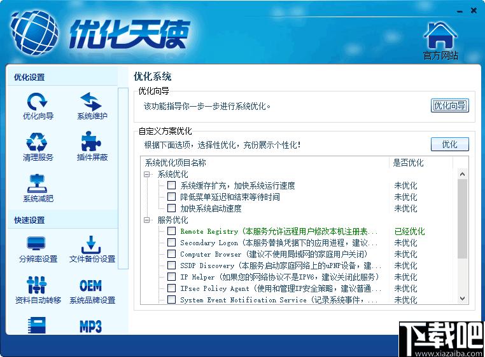Viewport: 485px width, 357px height.
Task: Click the MP3 icon in sidebar
Action: point(90,326)
